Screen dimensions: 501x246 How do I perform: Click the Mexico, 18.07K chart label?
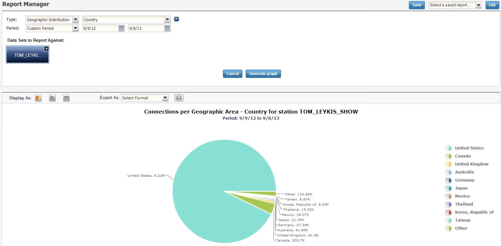pos(295,215)
